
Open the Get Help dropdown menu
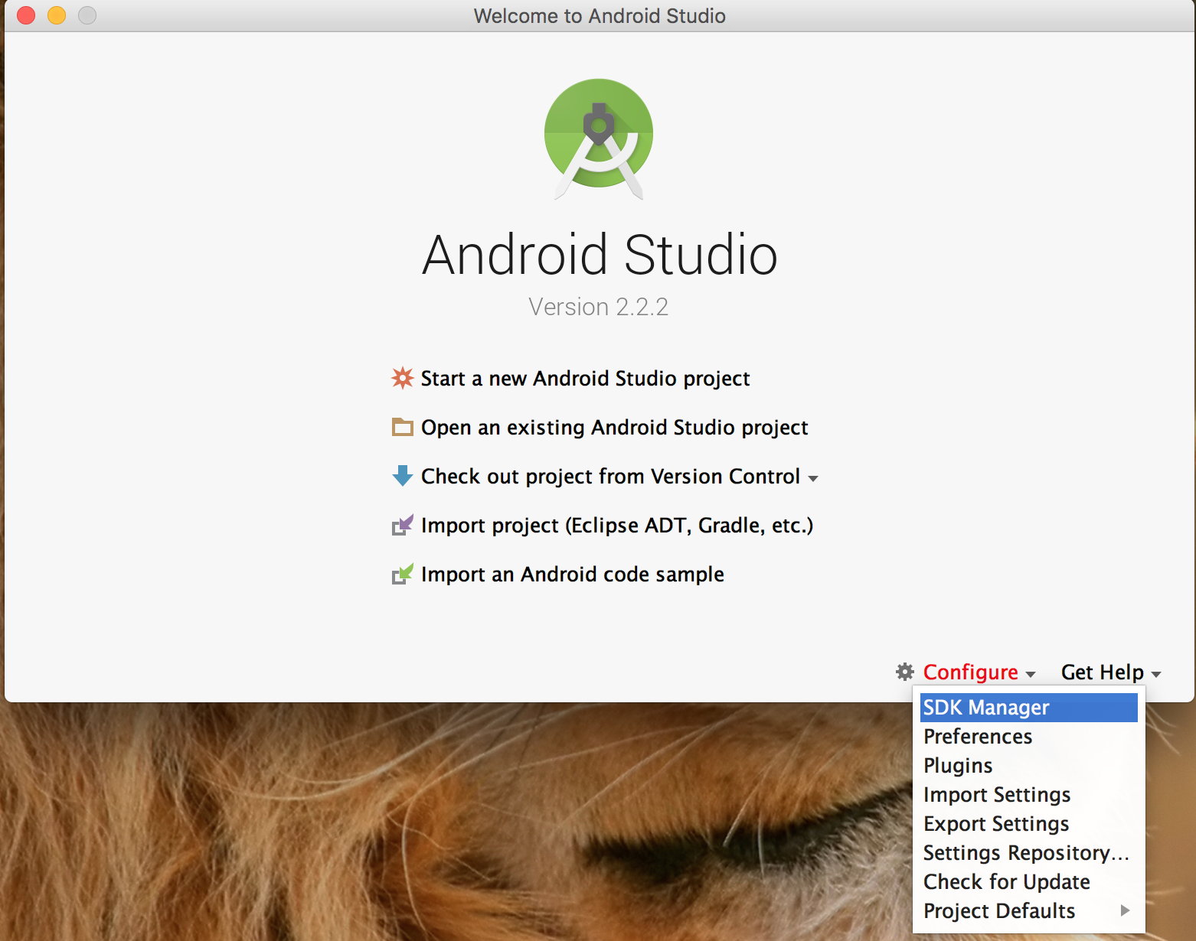1111,672
